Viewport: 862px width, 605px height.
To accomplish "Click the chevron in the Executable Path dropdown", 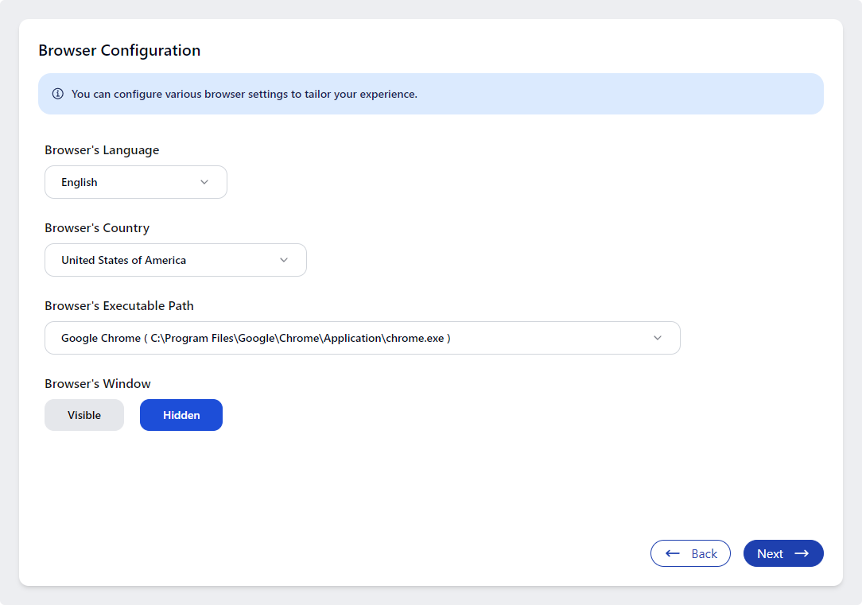I will 658,338.
